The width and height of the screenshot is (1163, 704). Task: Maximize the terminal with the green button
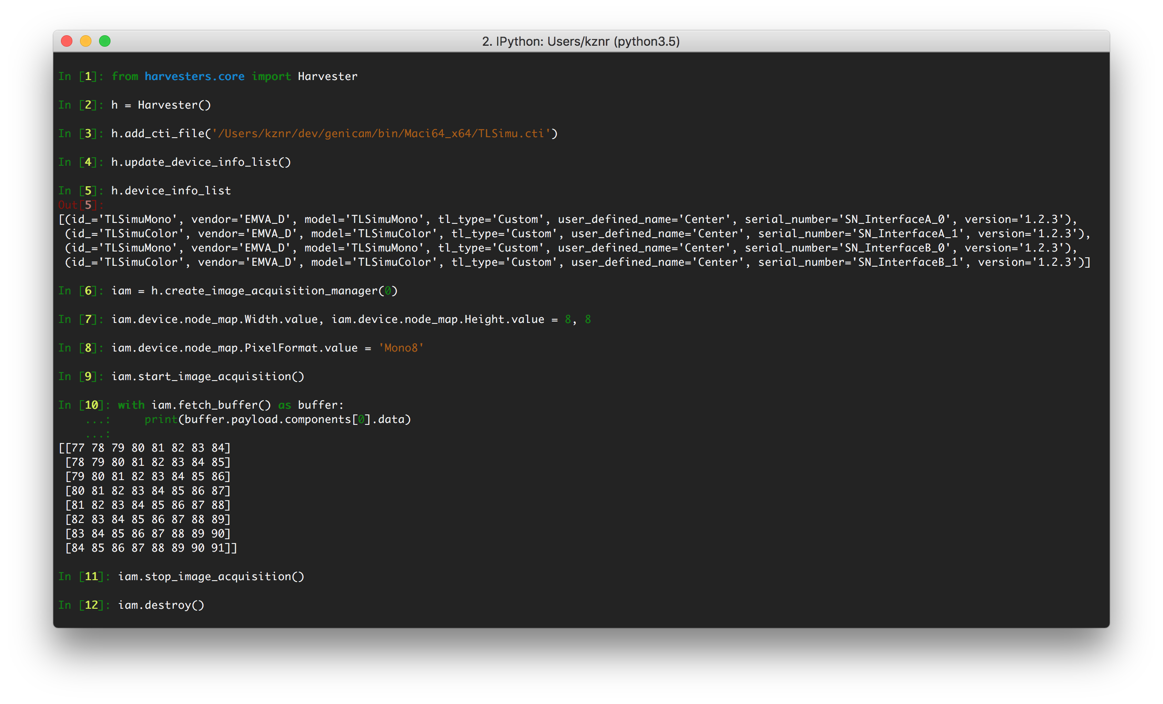pyautogui.click(x=105, y=41)
